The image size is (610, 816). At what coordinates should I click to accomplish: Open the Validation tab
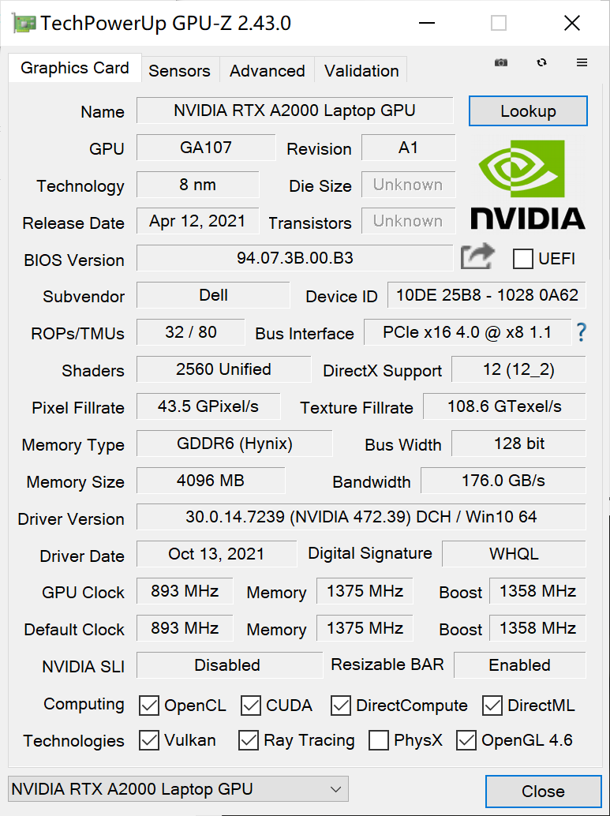coord(361,71)
